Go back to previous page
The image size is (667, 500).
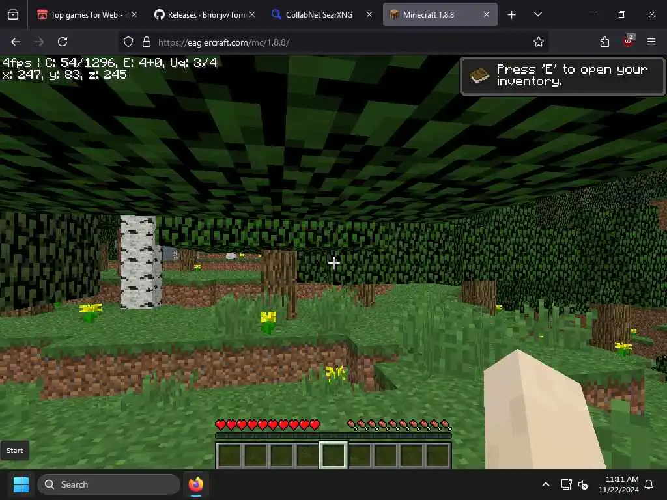tap(16, 42)
